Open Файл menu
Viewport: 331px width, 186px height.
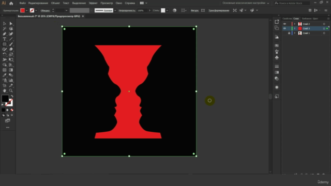(22, 3)
